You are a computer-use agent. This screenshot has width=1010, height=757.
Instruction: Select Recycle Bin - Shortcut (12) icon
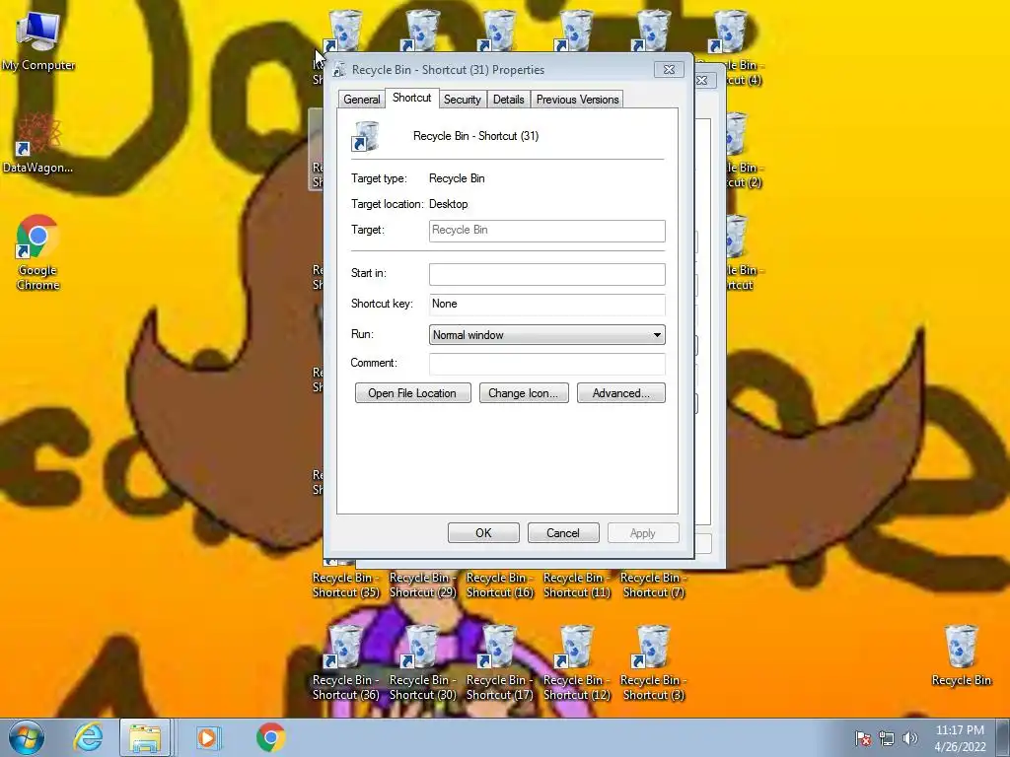pos(576,661)
